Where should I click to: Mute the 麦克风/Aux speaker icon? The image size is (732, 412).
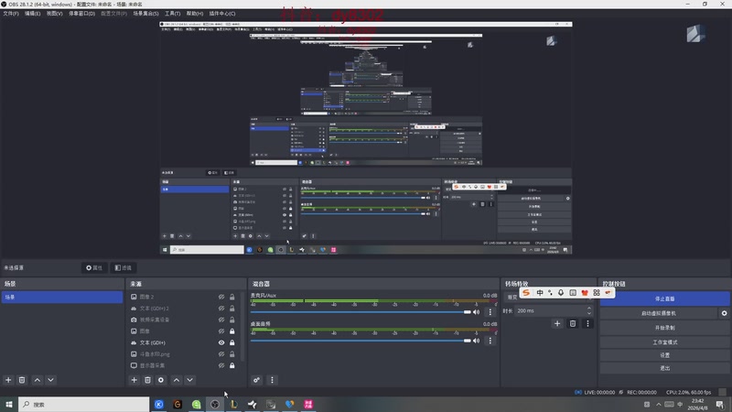click(476, 312)
